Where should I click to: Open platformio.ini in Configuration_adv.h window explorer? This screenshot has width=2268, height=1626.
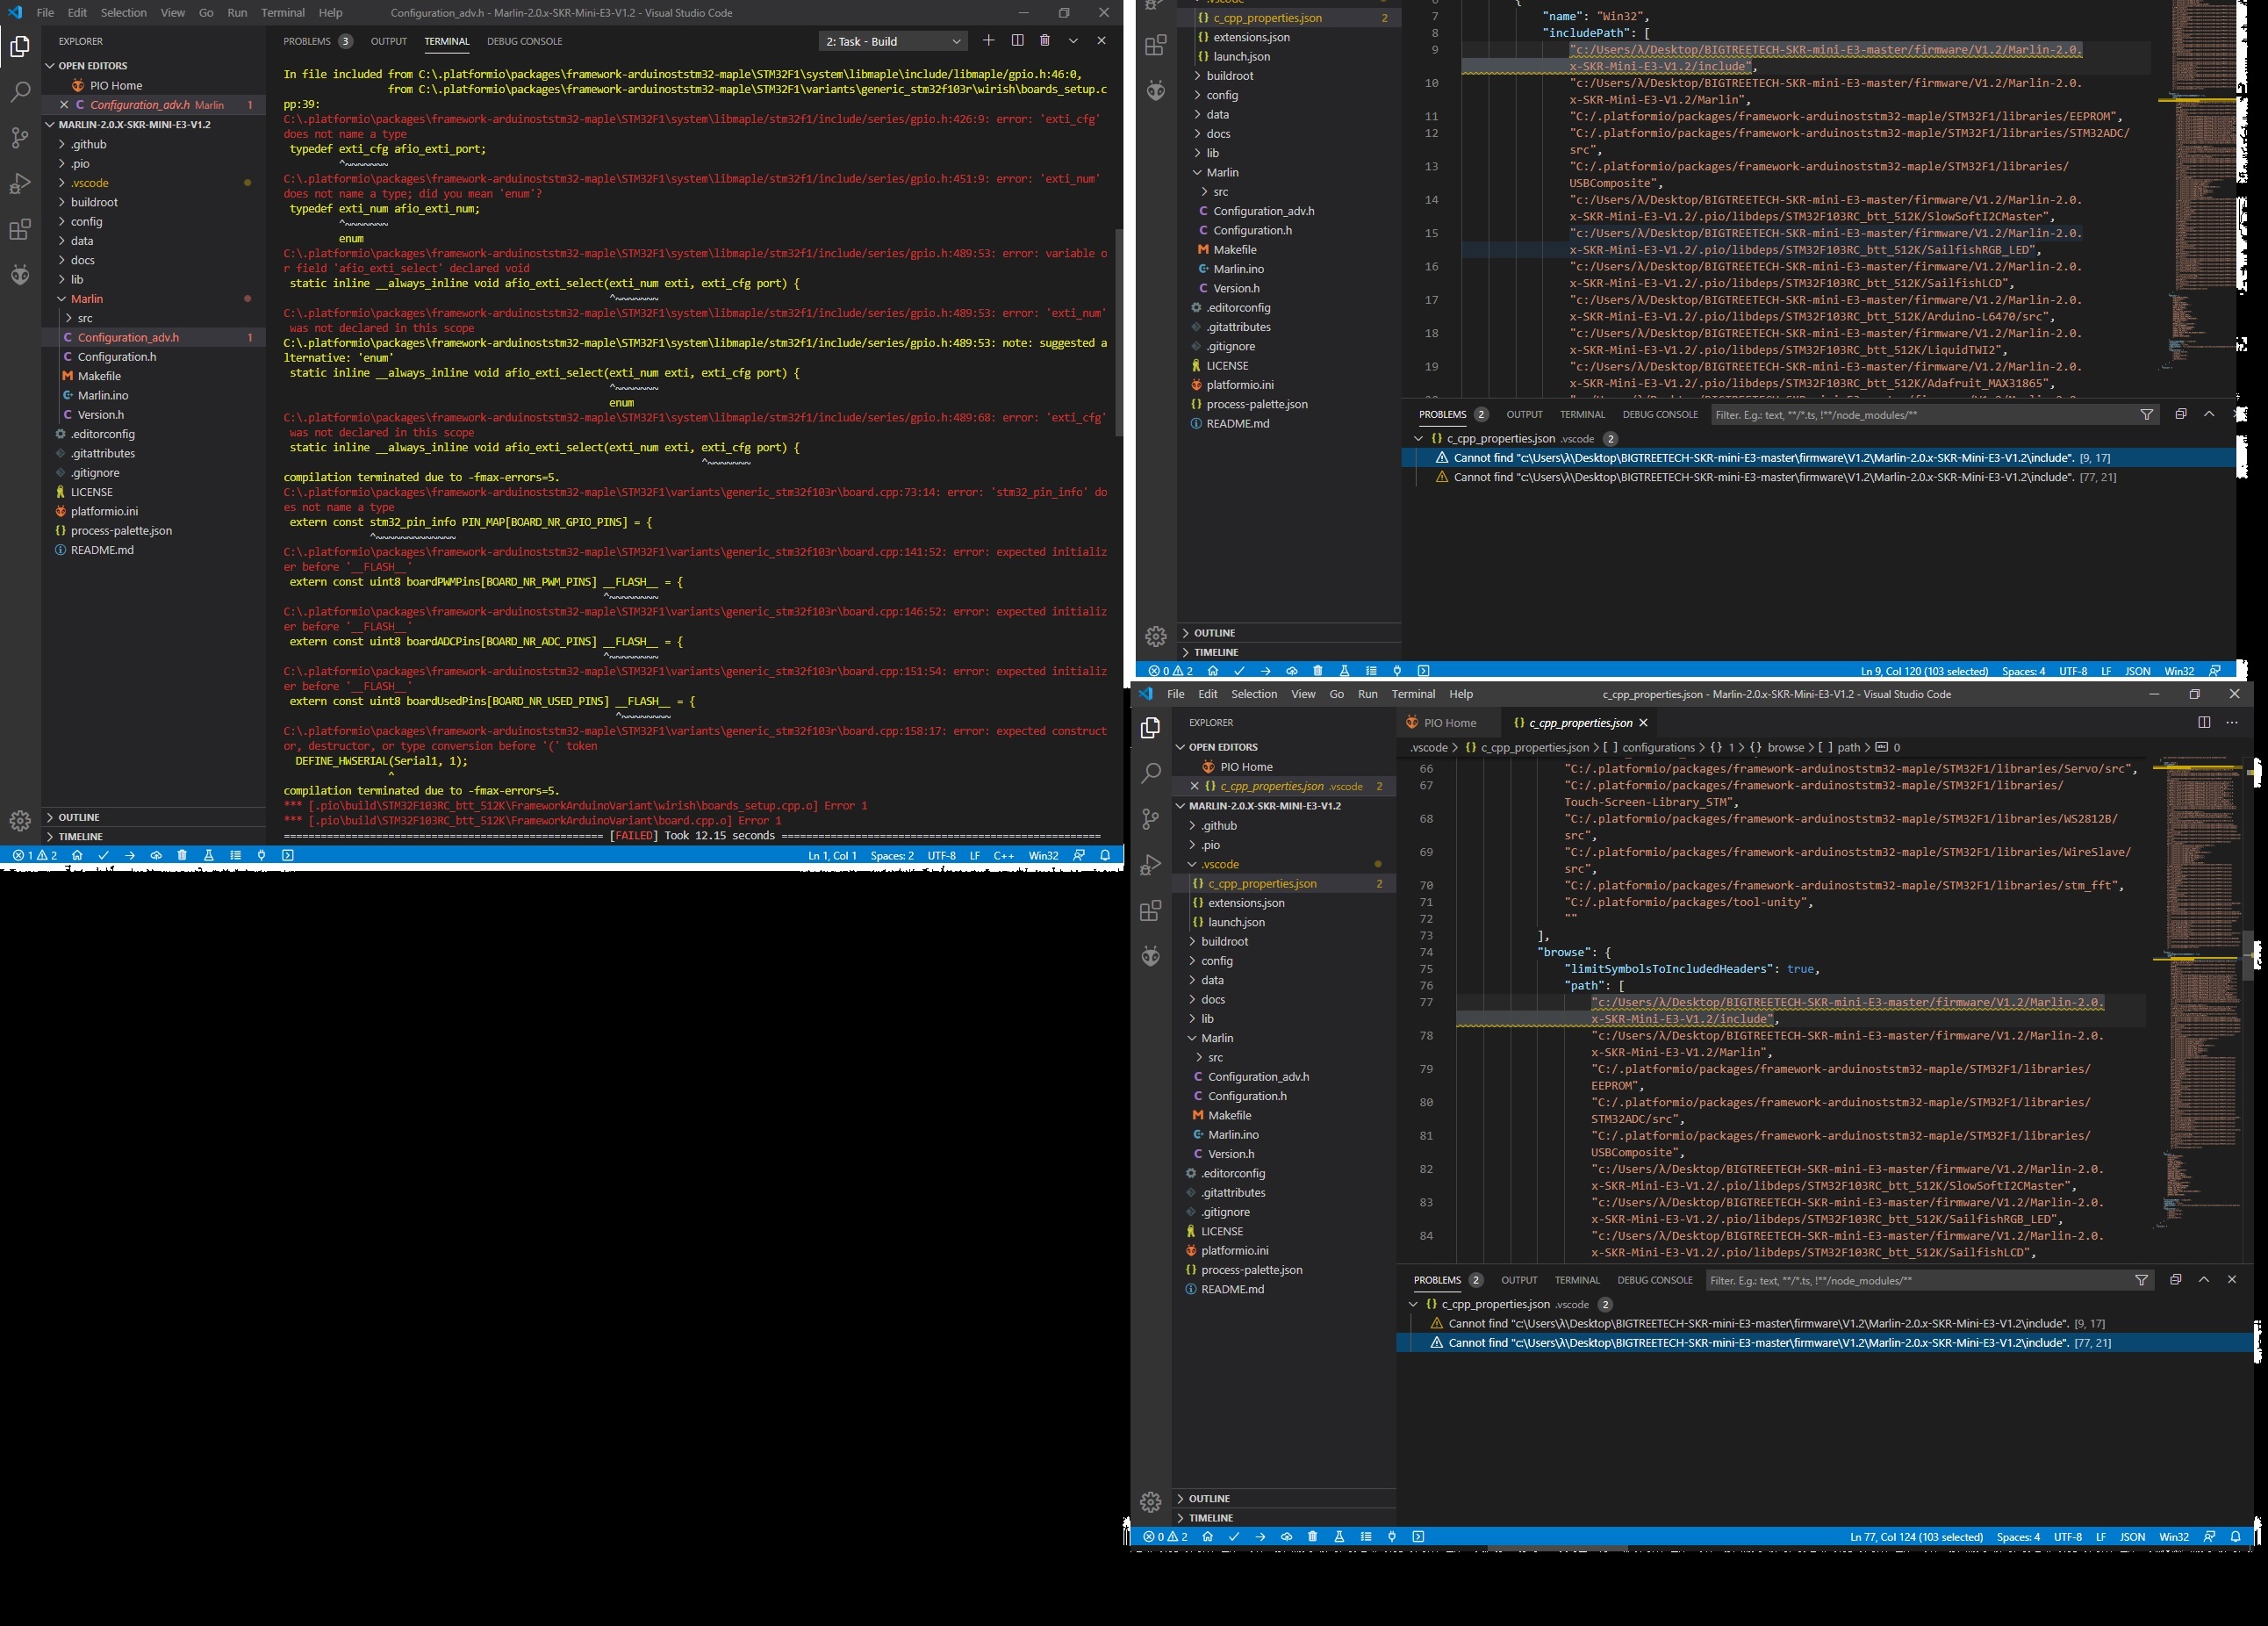[x=154, y=511]
